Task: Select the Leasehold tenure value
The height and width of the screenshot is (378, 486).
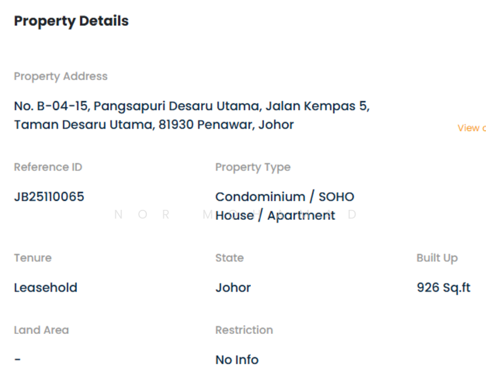Action: pyautogui.click(x=45, y=287)
